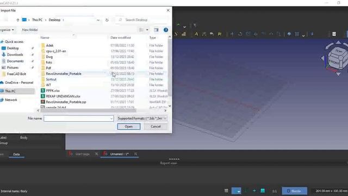Select REKAP UNDANGAN.xlsx file
This screenshot has height=196, width=348.
tap(63, 96)
